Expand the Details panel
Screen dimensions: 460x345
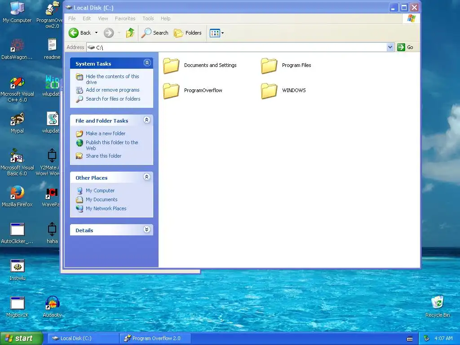(x=147, y=230)
